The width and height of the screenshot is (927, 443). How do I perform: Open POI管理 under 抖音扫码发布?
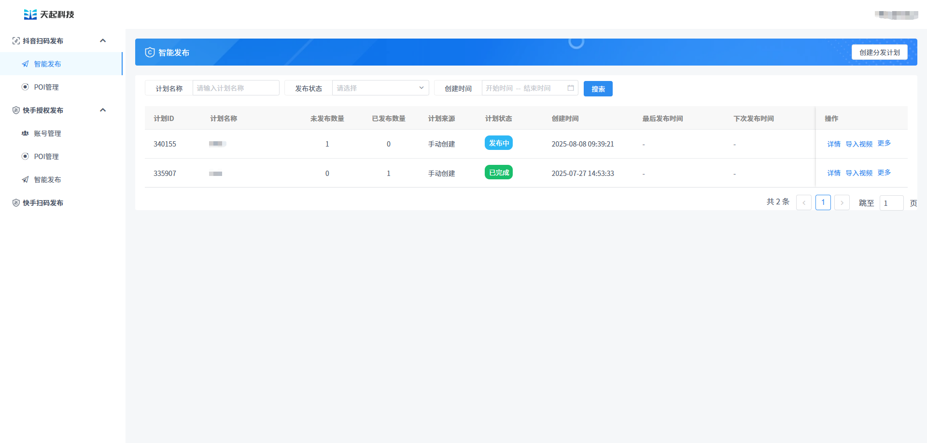pyautogui.click(x=46, y=87)
